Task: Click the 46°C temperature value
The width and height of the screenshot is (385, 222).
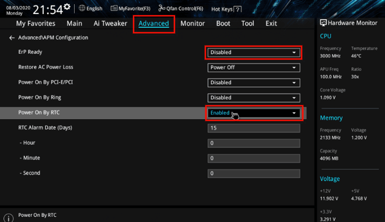Action: (x=356, y=56)
